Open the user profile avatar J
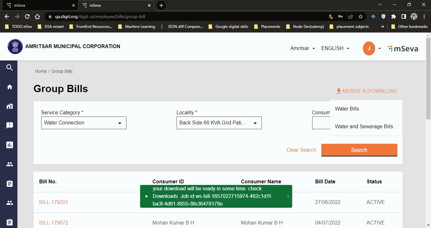Image resolution: width=431 pixels, height=228 pixels. tap(369, 48)
